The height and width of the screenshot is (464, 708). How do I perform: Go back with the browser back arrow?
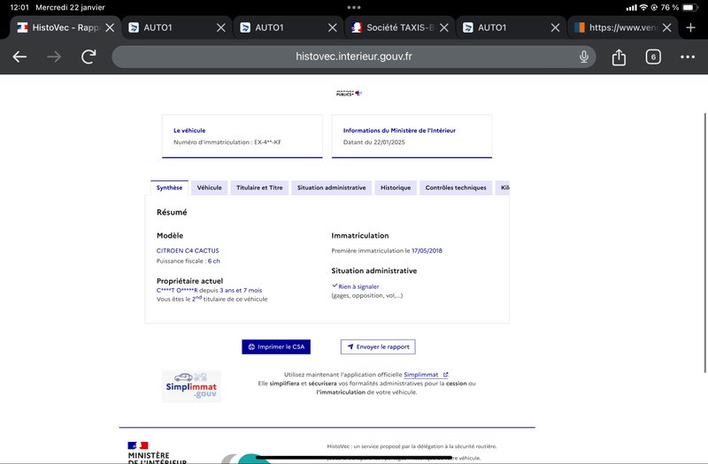point(19,57)
